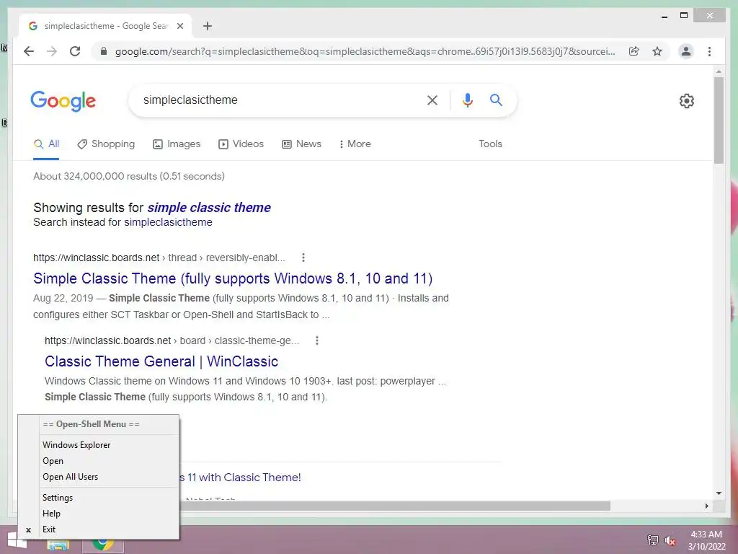This screenshot has height=554, width=738.
Task: View site security lock info
Action: point(104,51)
